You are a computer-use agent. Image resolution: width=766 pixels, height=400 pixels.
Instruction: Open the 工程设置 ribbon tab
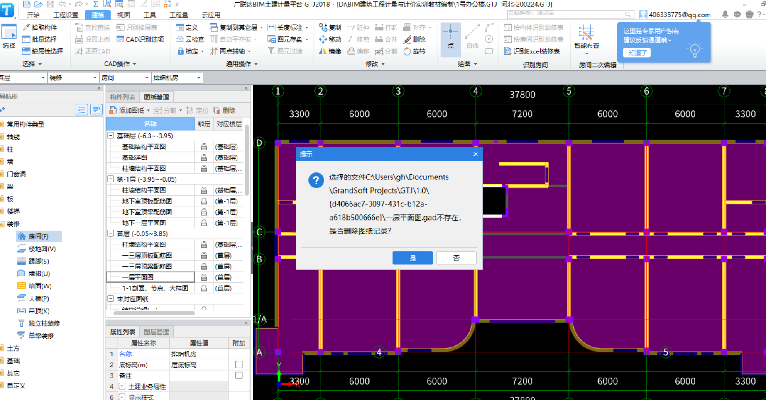[66, 15]
